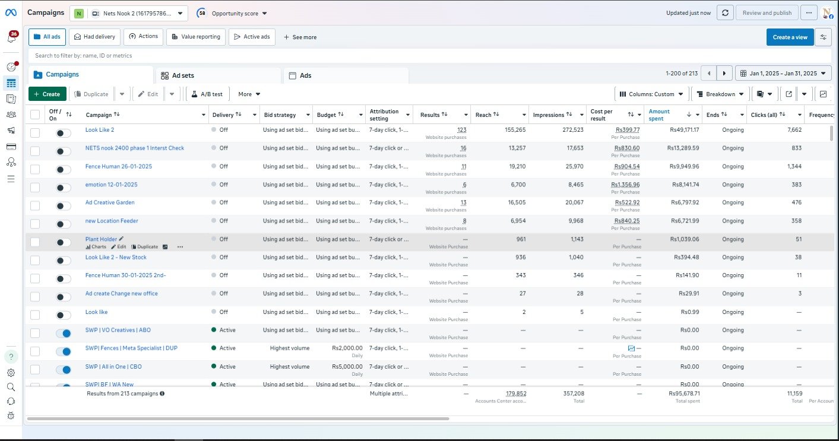The width and height of the screenshot is (839, 441).
Task: Open the Columns: Custom dropdown
Action: click(651, 94)
